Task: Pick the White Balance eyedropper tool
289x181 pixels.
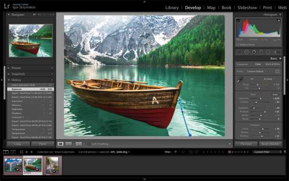Action: [240, 80]
